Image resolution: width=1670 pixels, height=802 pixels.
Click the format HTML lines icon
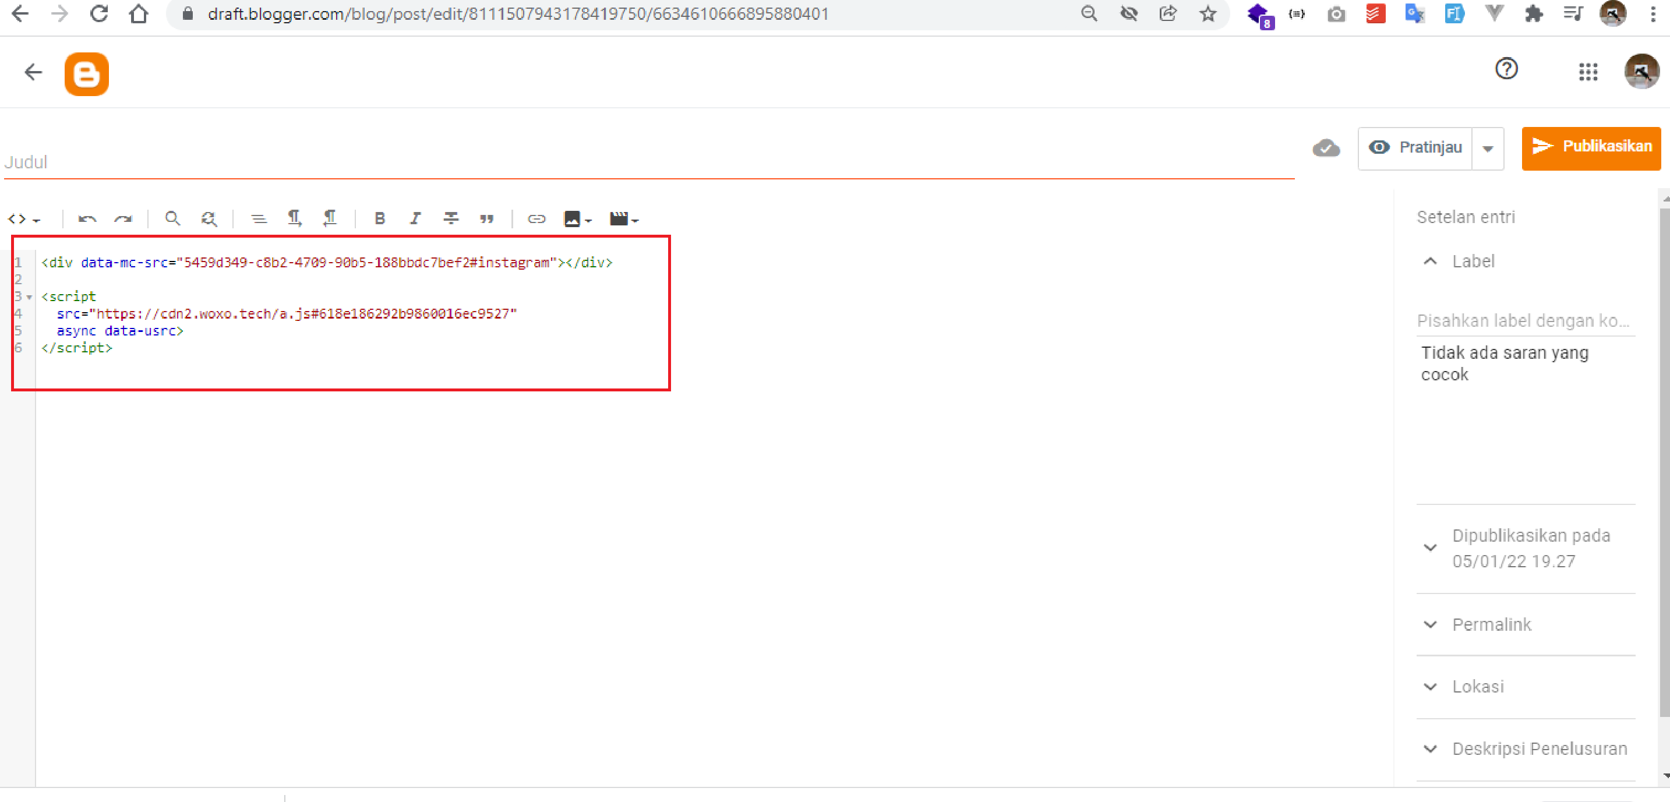pyautogui.click(x=259, y=219)
